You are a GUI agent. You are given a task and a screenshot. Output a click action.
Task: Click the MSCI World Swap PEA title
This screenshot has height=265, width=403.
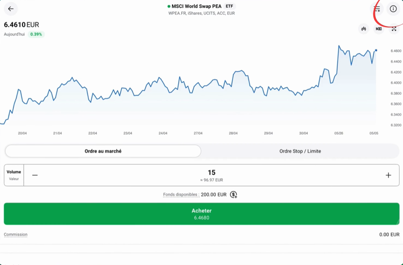(x=196, y=6)
